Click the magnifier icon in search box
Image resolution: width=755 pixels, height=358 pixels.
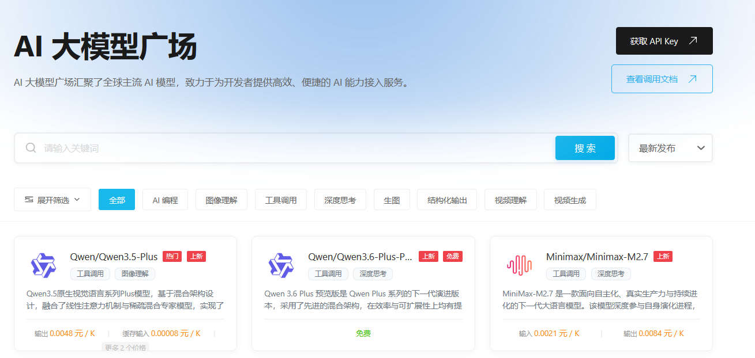[31, 148]
